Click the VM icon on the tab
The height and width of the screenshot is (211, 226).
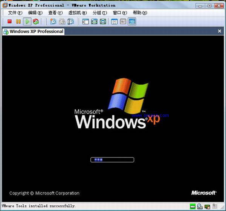point(6,32)
